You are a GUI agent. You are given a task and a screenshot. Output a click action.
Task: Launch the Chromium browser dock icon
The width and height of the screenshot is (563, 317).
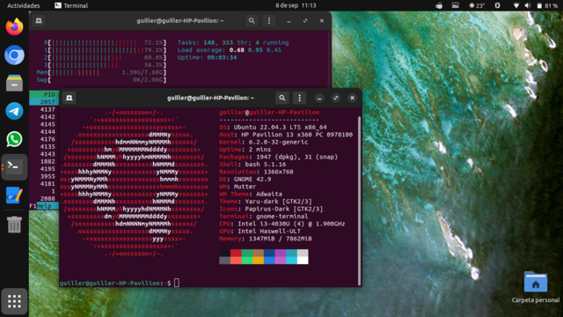tap(14, 55)
